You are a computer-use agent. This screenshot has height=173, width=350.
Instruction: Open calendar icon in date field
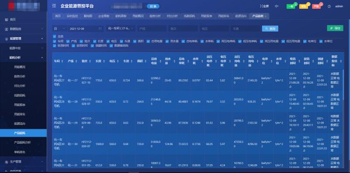coord(100,28)
